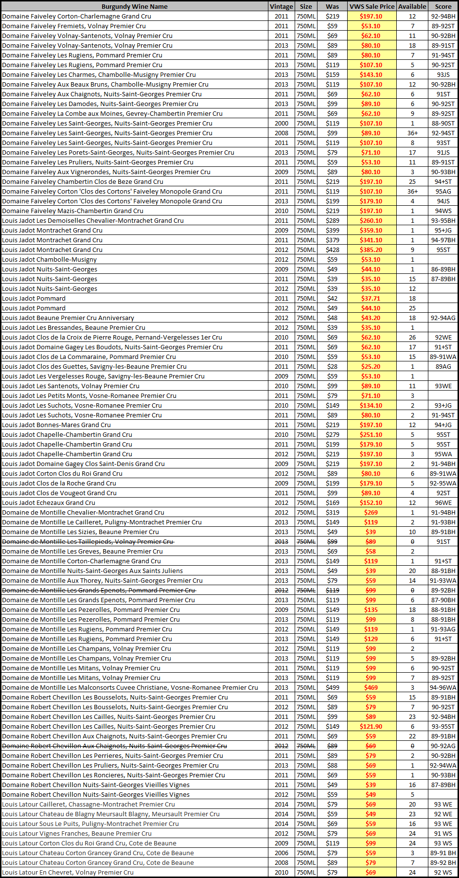
Task: Select the 94-97BH score cell
Action: (443, 240)
